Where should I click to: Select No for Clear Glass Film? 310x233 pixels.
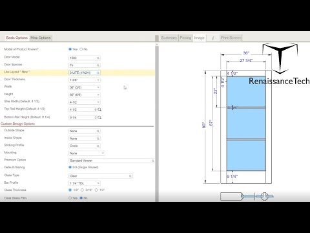(81, 198)
